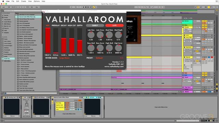Fold the Chords group track
The image size is (219, 123).
(x=183, y=27)
